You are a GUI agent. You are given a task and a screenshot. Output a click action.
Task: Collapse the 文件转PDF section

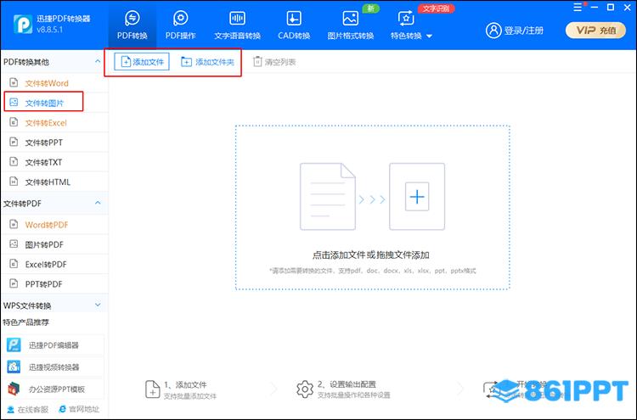98,204
